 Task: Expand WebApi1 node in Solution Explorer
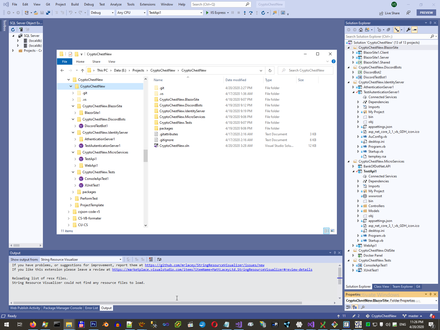(x=353, y=246)
